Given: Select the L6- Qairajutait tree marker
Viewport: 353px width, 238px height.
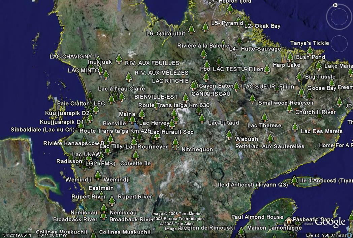Looking at the screenshot, I should click(191, 30).
